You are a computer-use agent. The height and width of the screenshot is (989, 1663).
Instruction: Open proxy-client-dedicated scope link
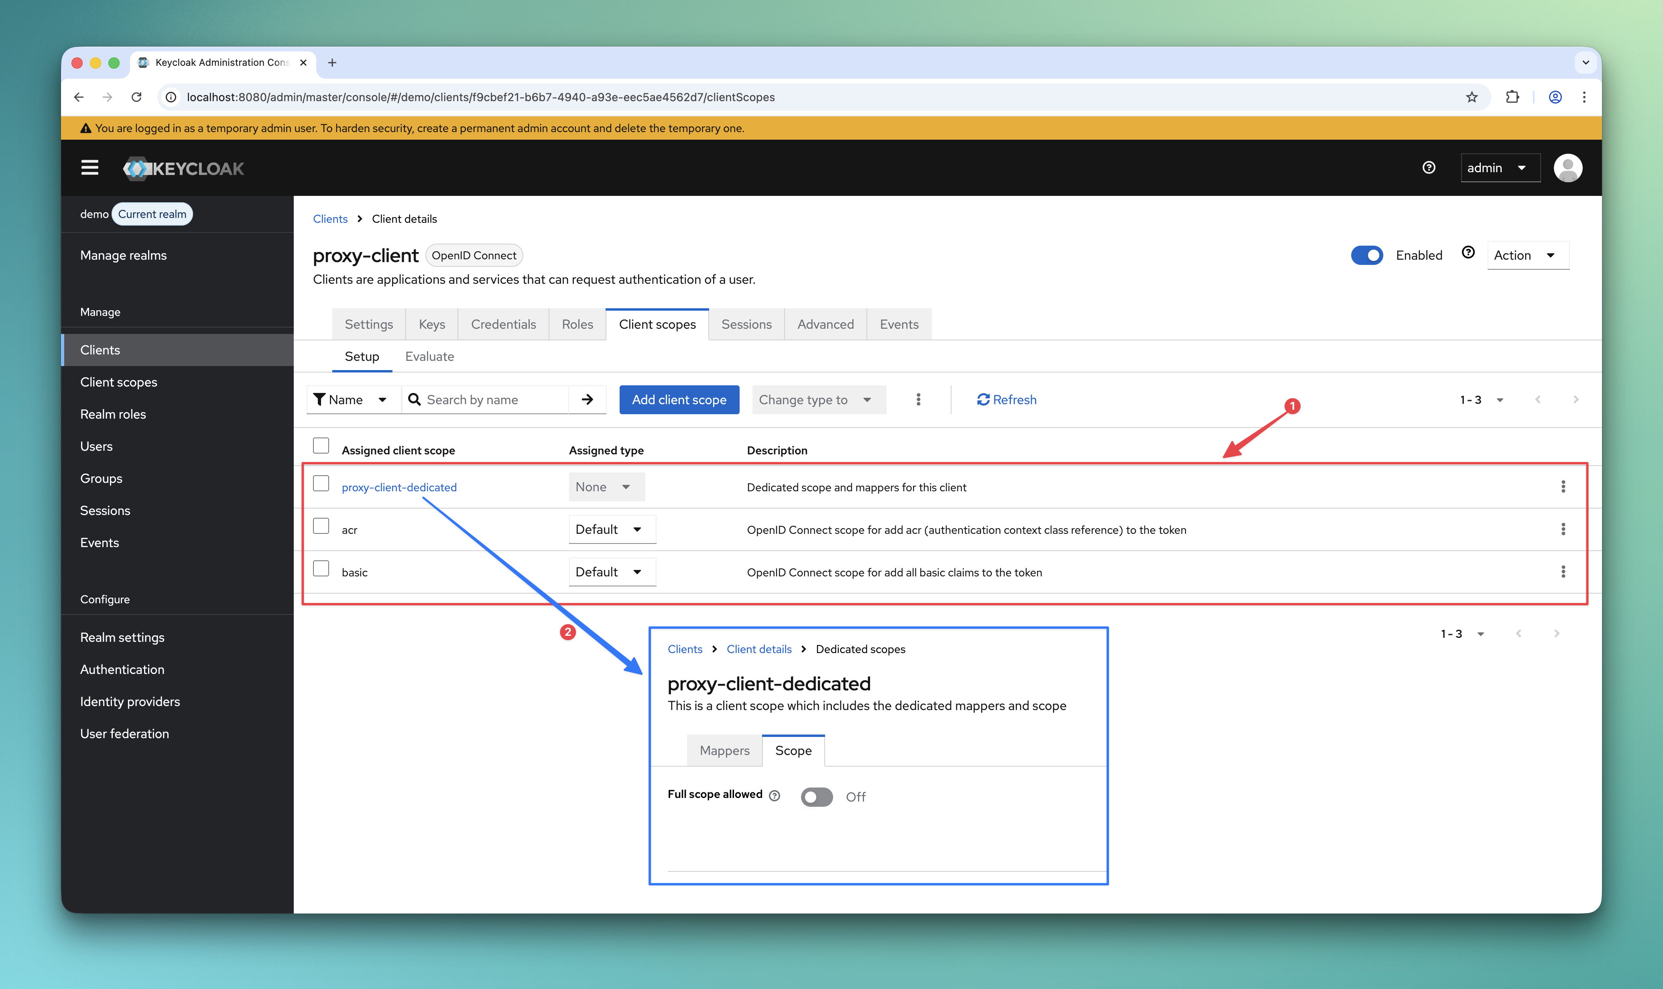pos(399,487)
